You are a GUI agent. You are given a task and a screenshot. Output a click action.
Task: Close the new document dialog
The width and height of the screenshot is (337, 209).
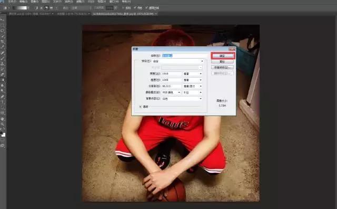(x=232, y=49)
